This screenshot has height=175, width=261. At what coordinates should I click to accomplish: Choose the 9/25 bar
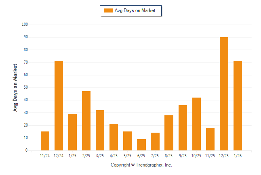click(183, 127)
